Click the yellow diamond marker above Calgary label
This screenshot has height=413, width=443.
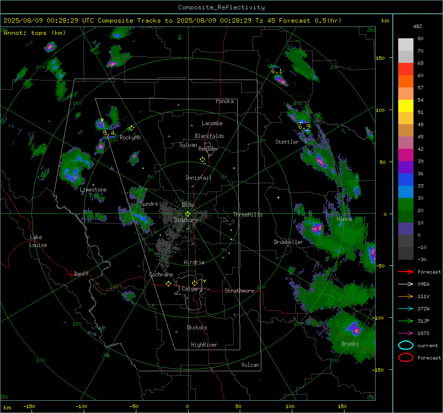click(x=194, y=283)
